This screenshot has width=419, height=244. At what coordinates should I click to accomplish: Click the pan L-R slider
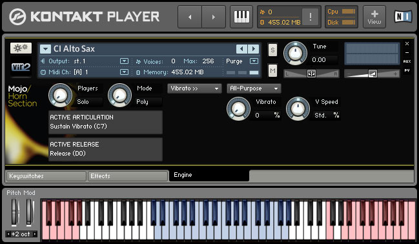[x=311, y=74]
